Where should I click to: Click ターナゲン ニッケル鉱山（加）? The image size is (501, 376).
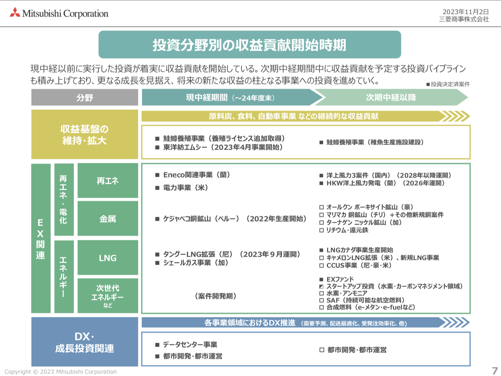(x=364, y=223)
